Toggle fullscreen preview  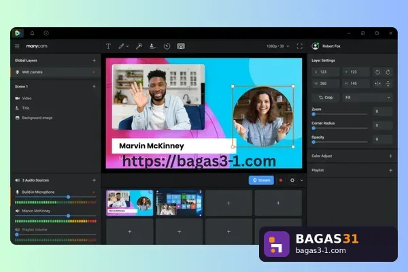click(x=299, y=46)
